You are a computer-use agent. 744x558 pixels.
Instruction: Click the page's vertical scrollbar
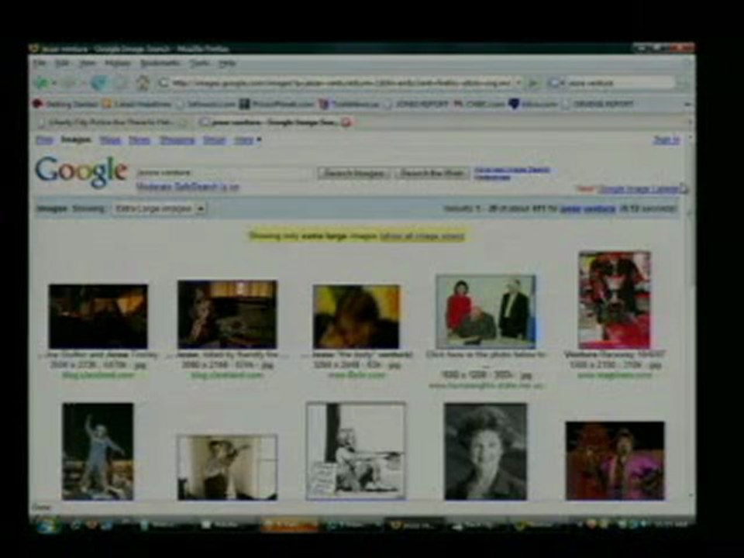click(x=692, y=318)
